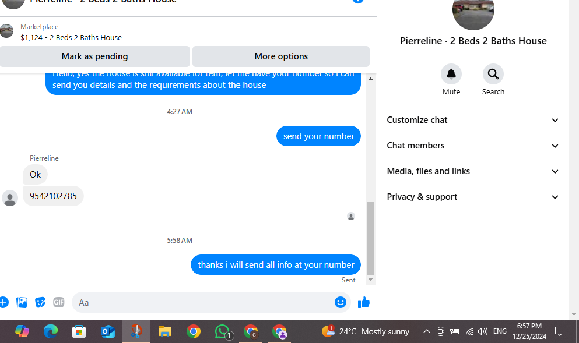579x343 pixels.
Task: Click the volume icon in system tray
Action: pos(482,331)
